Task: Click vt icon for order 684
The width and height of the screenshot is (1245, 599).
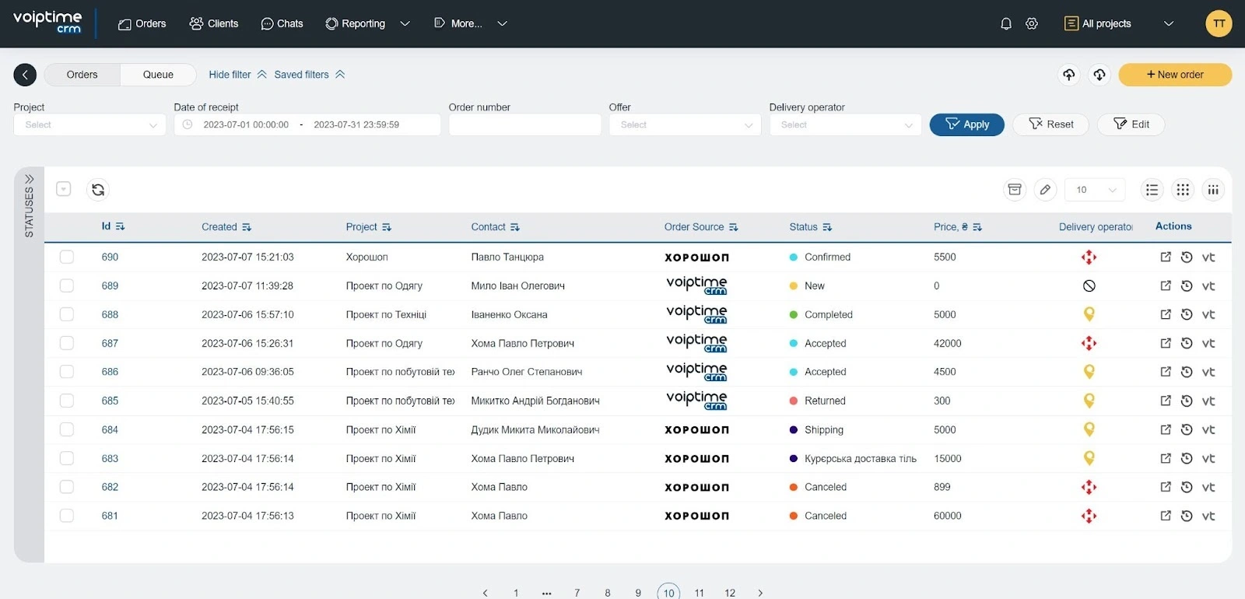Action: tap(1208, 429)
